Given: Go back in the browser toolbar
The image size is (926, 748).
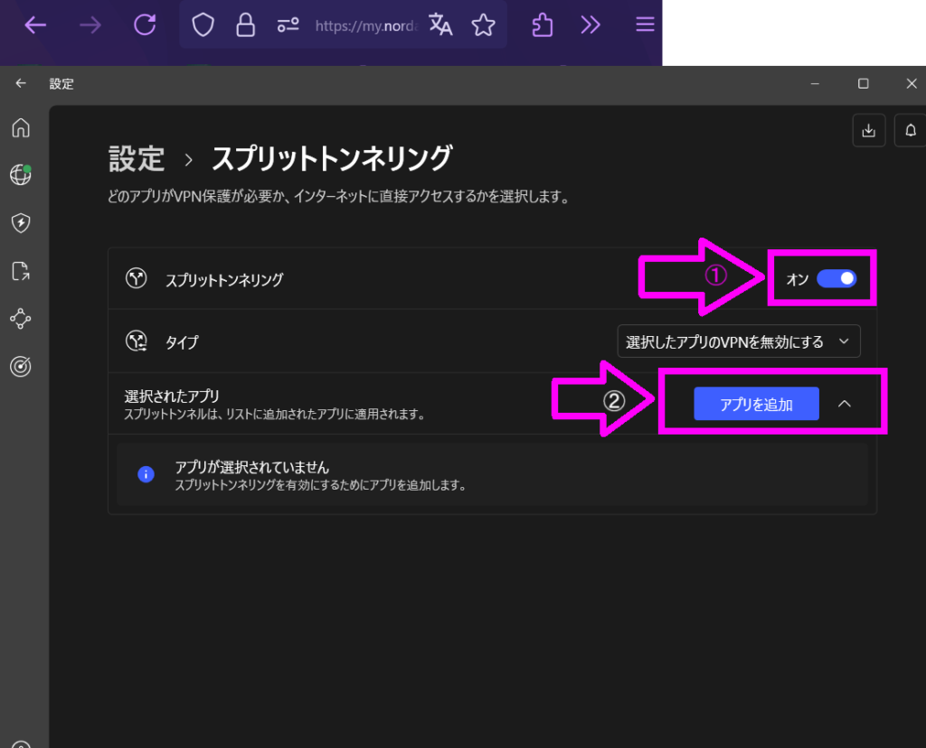Looking at the screenshot, I should click(35, 24).
